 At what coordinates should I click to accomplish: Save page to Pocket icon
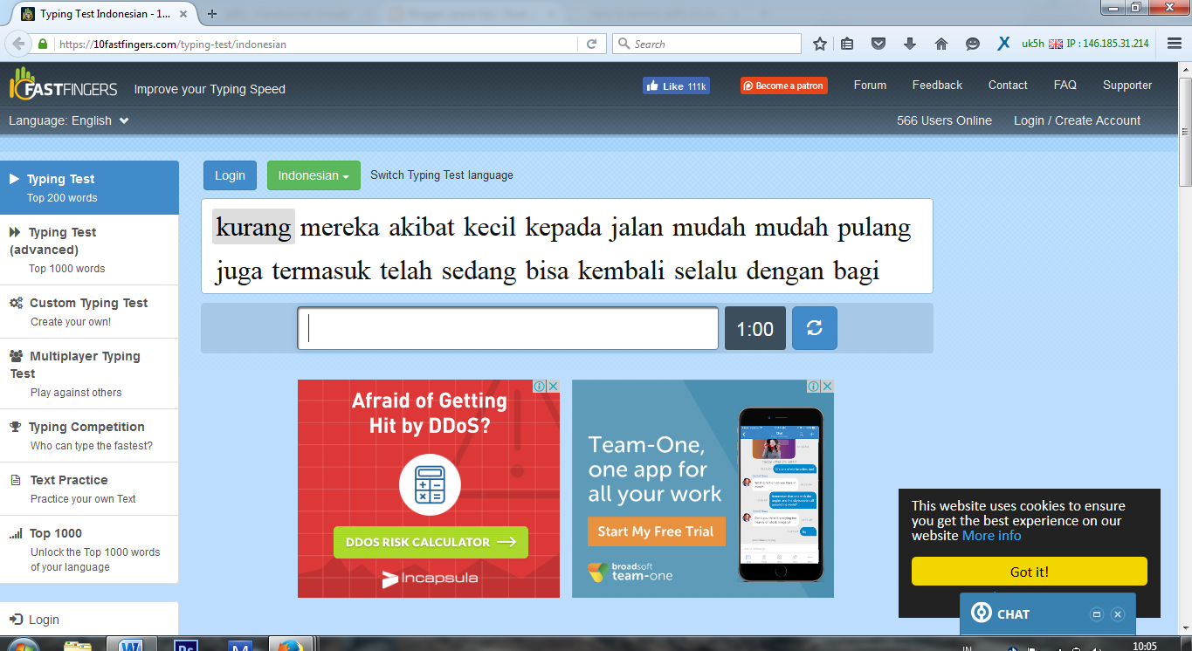(x=878, y=43)
